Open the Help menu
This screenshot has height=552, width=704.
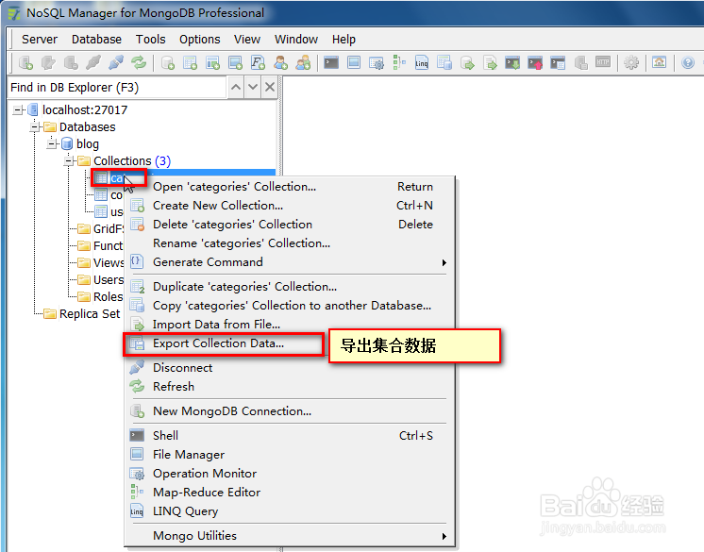tap(344, 40)
